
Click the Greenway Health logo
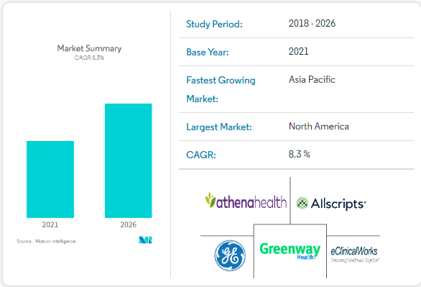click(x=290, y=251)
